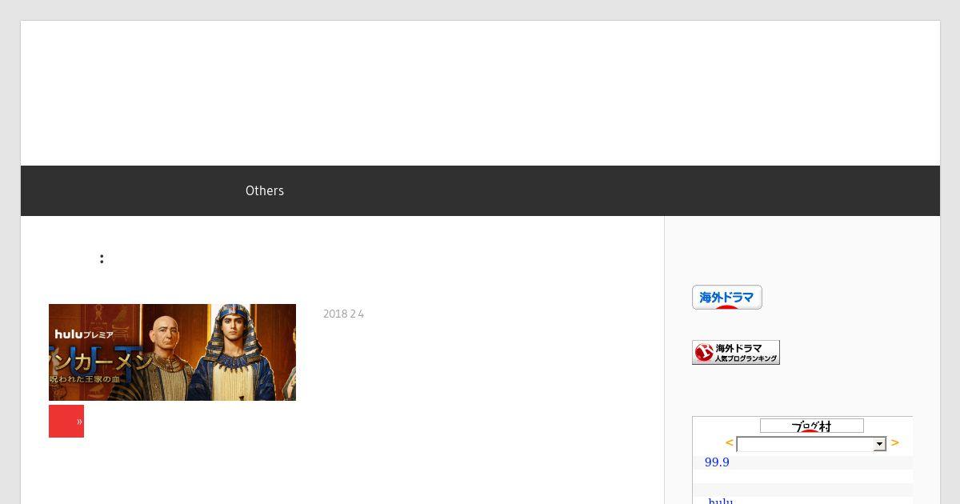Image resolution: width=960 pixels, height=504 pixels.
Task: Click the 海外ドラマ blog village badge
Action: click(727, 297)
